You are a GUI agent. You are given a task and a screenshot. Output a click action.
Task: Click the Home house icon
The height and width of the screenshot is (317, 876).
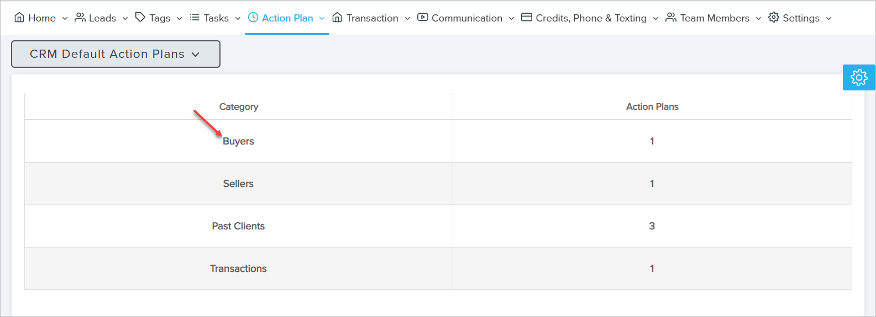coord(19,18)
